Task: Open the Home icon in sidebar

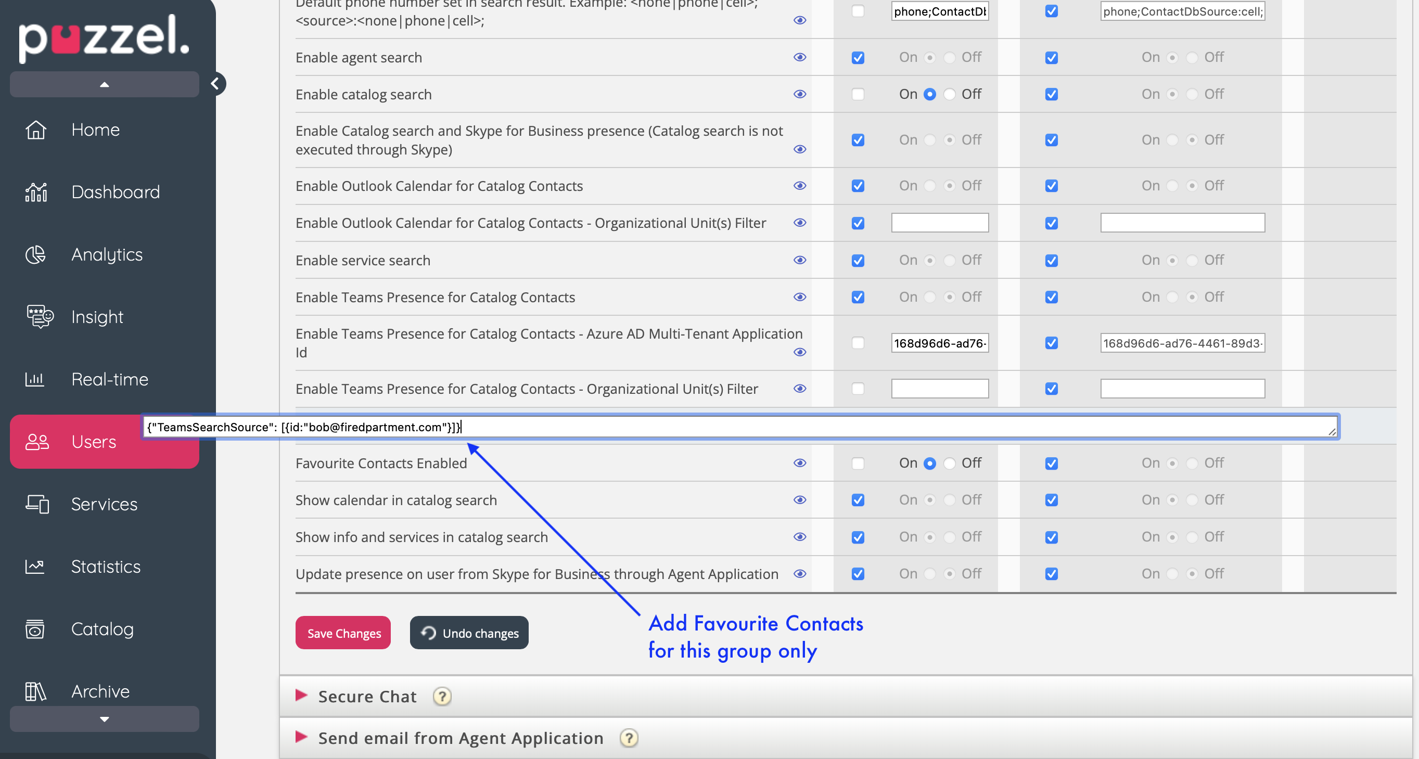Action: (x=36, y=130)
